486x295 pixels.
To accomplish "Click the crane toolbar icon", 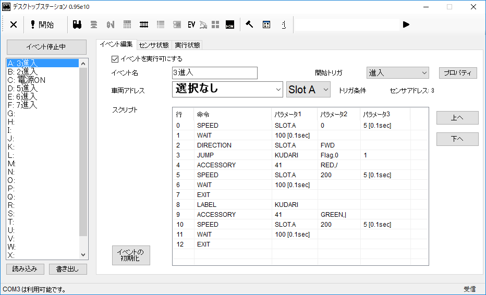I will point(203,24).
